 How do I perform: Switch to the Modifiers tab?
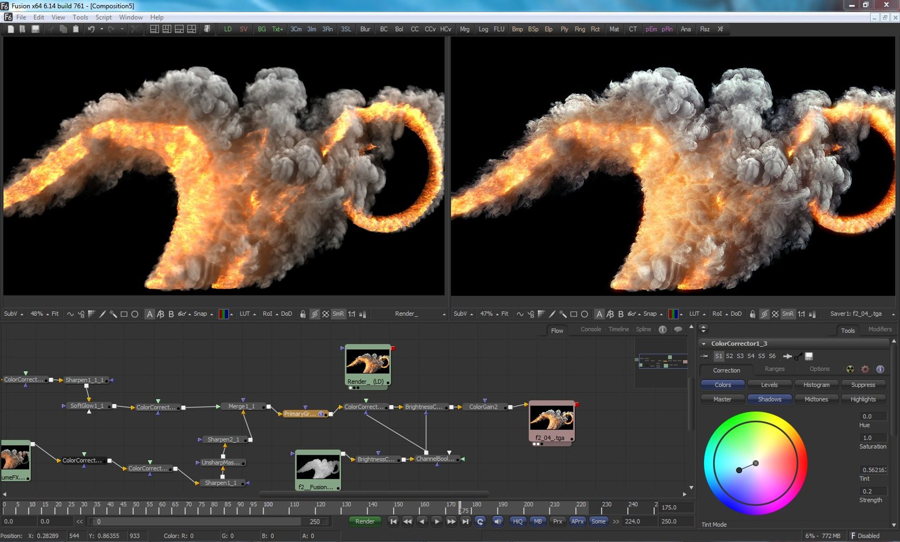pyautogui.click(x=880, y=329)
